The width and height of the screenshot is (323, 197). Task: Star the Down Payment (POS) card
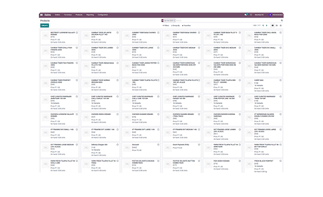coord(199,144)
